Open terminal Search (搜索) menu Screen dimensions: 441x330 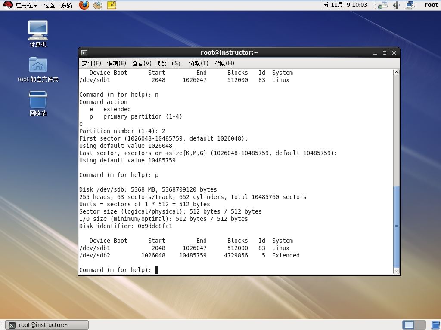coord(168,64)
